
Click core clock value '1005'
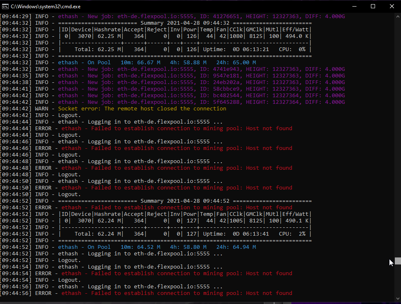tap(236, 221)
